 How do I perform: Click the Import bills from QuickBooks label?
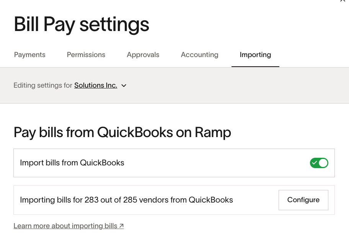tap(72, 163)
